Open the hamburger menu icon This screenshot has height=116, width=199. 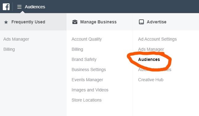click(x=19, y=7)
